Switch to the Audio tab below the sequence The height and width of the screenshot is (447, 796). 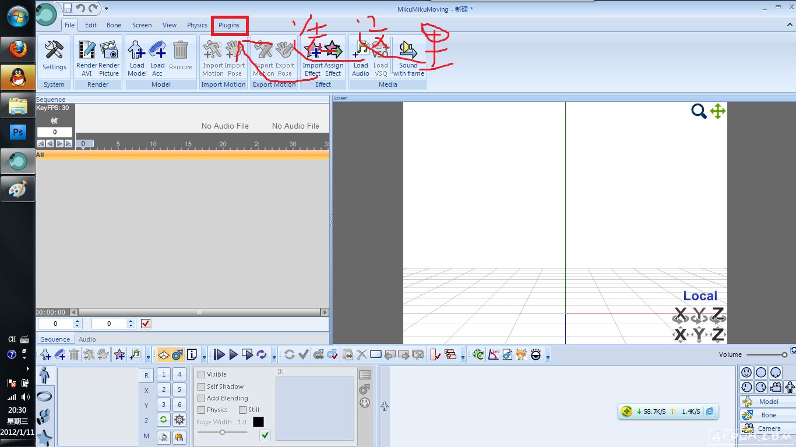[87, 339]
